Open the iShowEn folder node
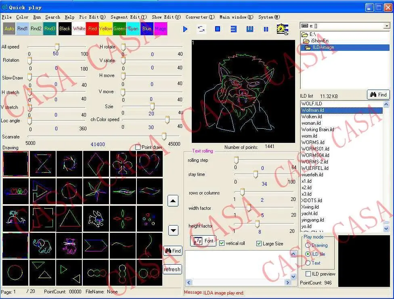Screen dimensions: 394x299 pos(316,41)
